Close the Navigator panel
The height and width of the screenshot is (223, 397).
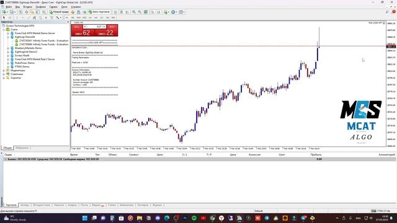point(68,22)
